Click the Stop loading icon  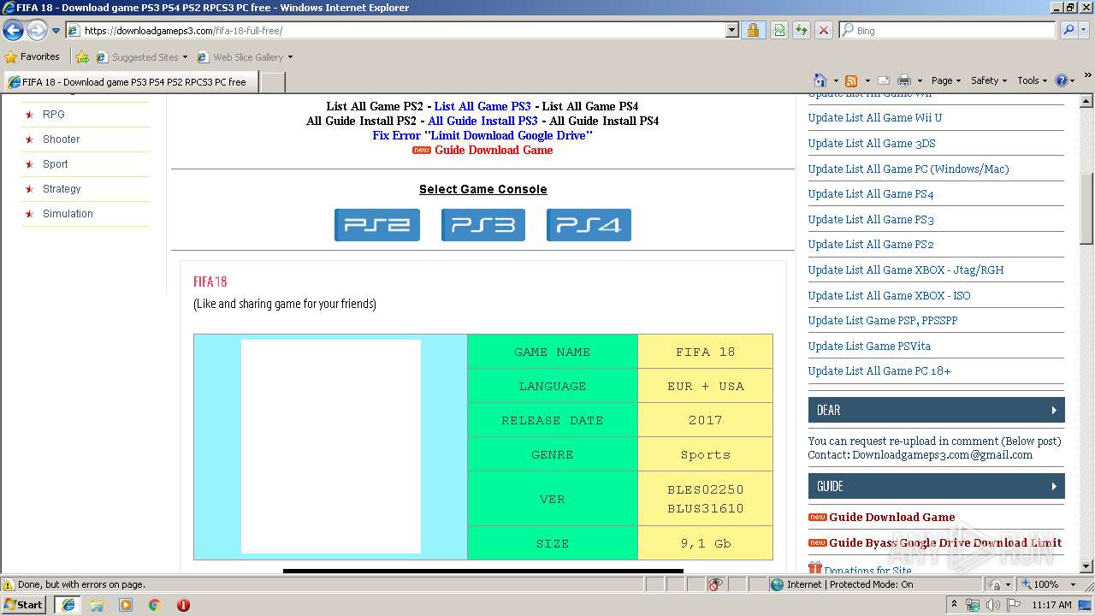[824, 30]
